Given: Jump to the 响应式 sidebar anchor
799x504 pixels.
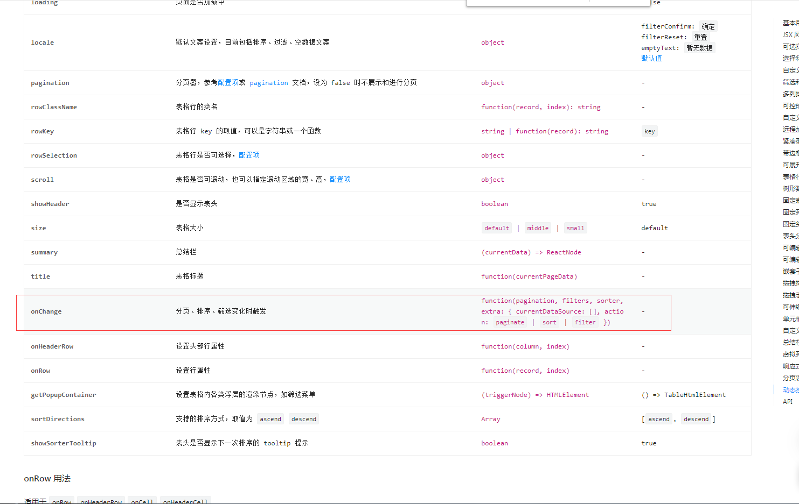Looking at the screenshot, I should pos(790,366).
